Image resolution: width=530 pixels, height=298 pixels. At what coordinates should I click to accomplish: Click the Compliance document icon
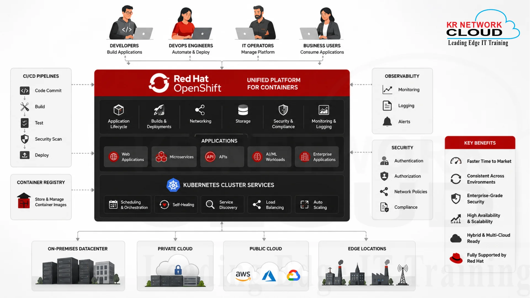(384, 207)
